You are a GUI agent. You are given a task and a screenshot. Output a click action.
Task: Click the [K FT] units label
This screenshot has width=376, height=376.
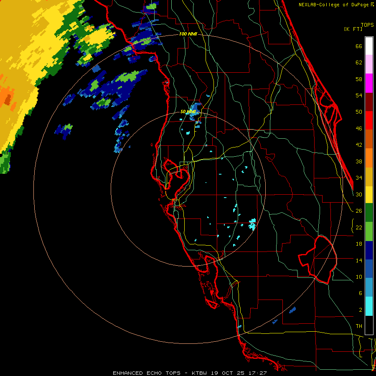coord(353,29)
